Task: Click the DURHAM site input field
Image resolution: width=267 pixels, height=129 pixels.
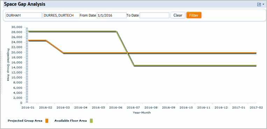Action: (24, 15)
